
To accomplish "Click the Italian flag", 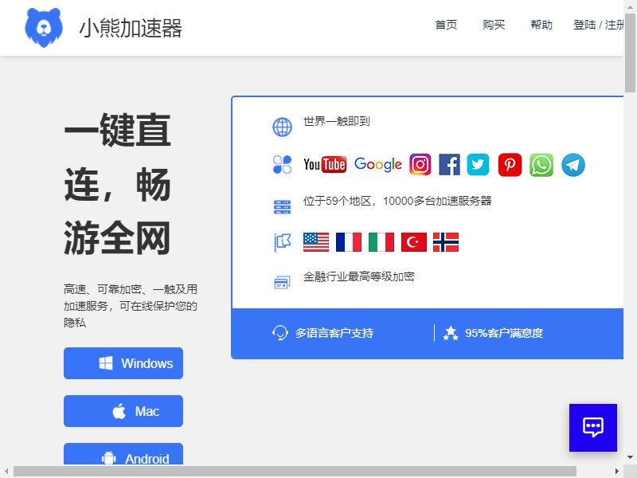I will (381, 242).
